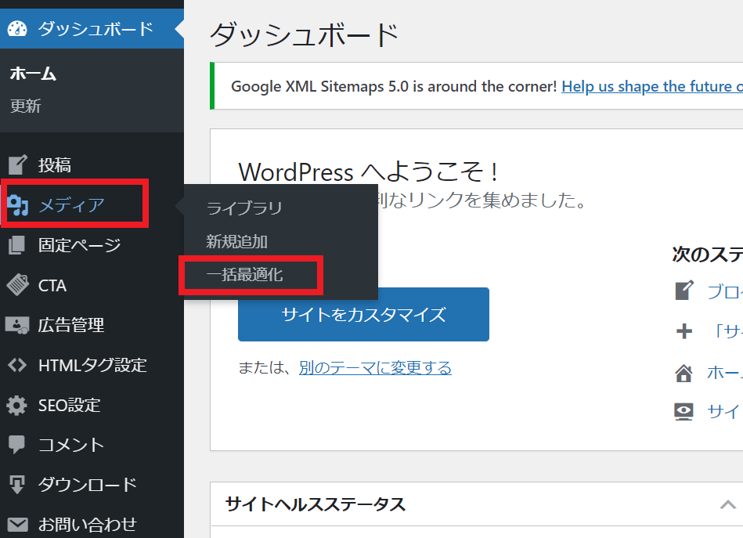The image size is (743, 538).
Task: Click the 固定ページ pages icon
Action: pyautogui.click(x=17, y=245)
